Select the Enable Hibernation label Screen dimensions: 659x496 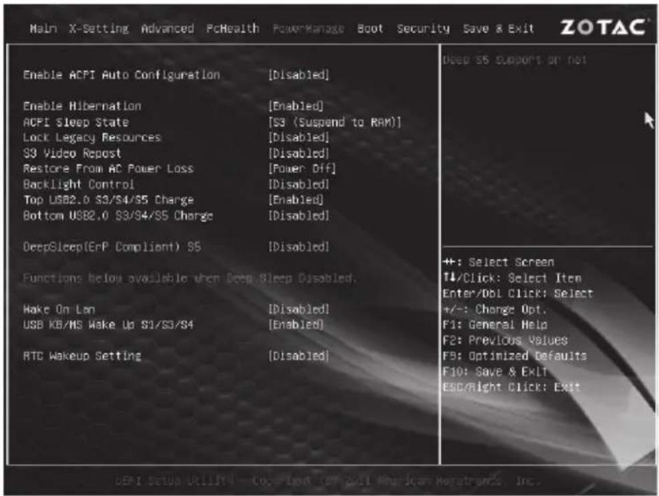pos(82,106)
